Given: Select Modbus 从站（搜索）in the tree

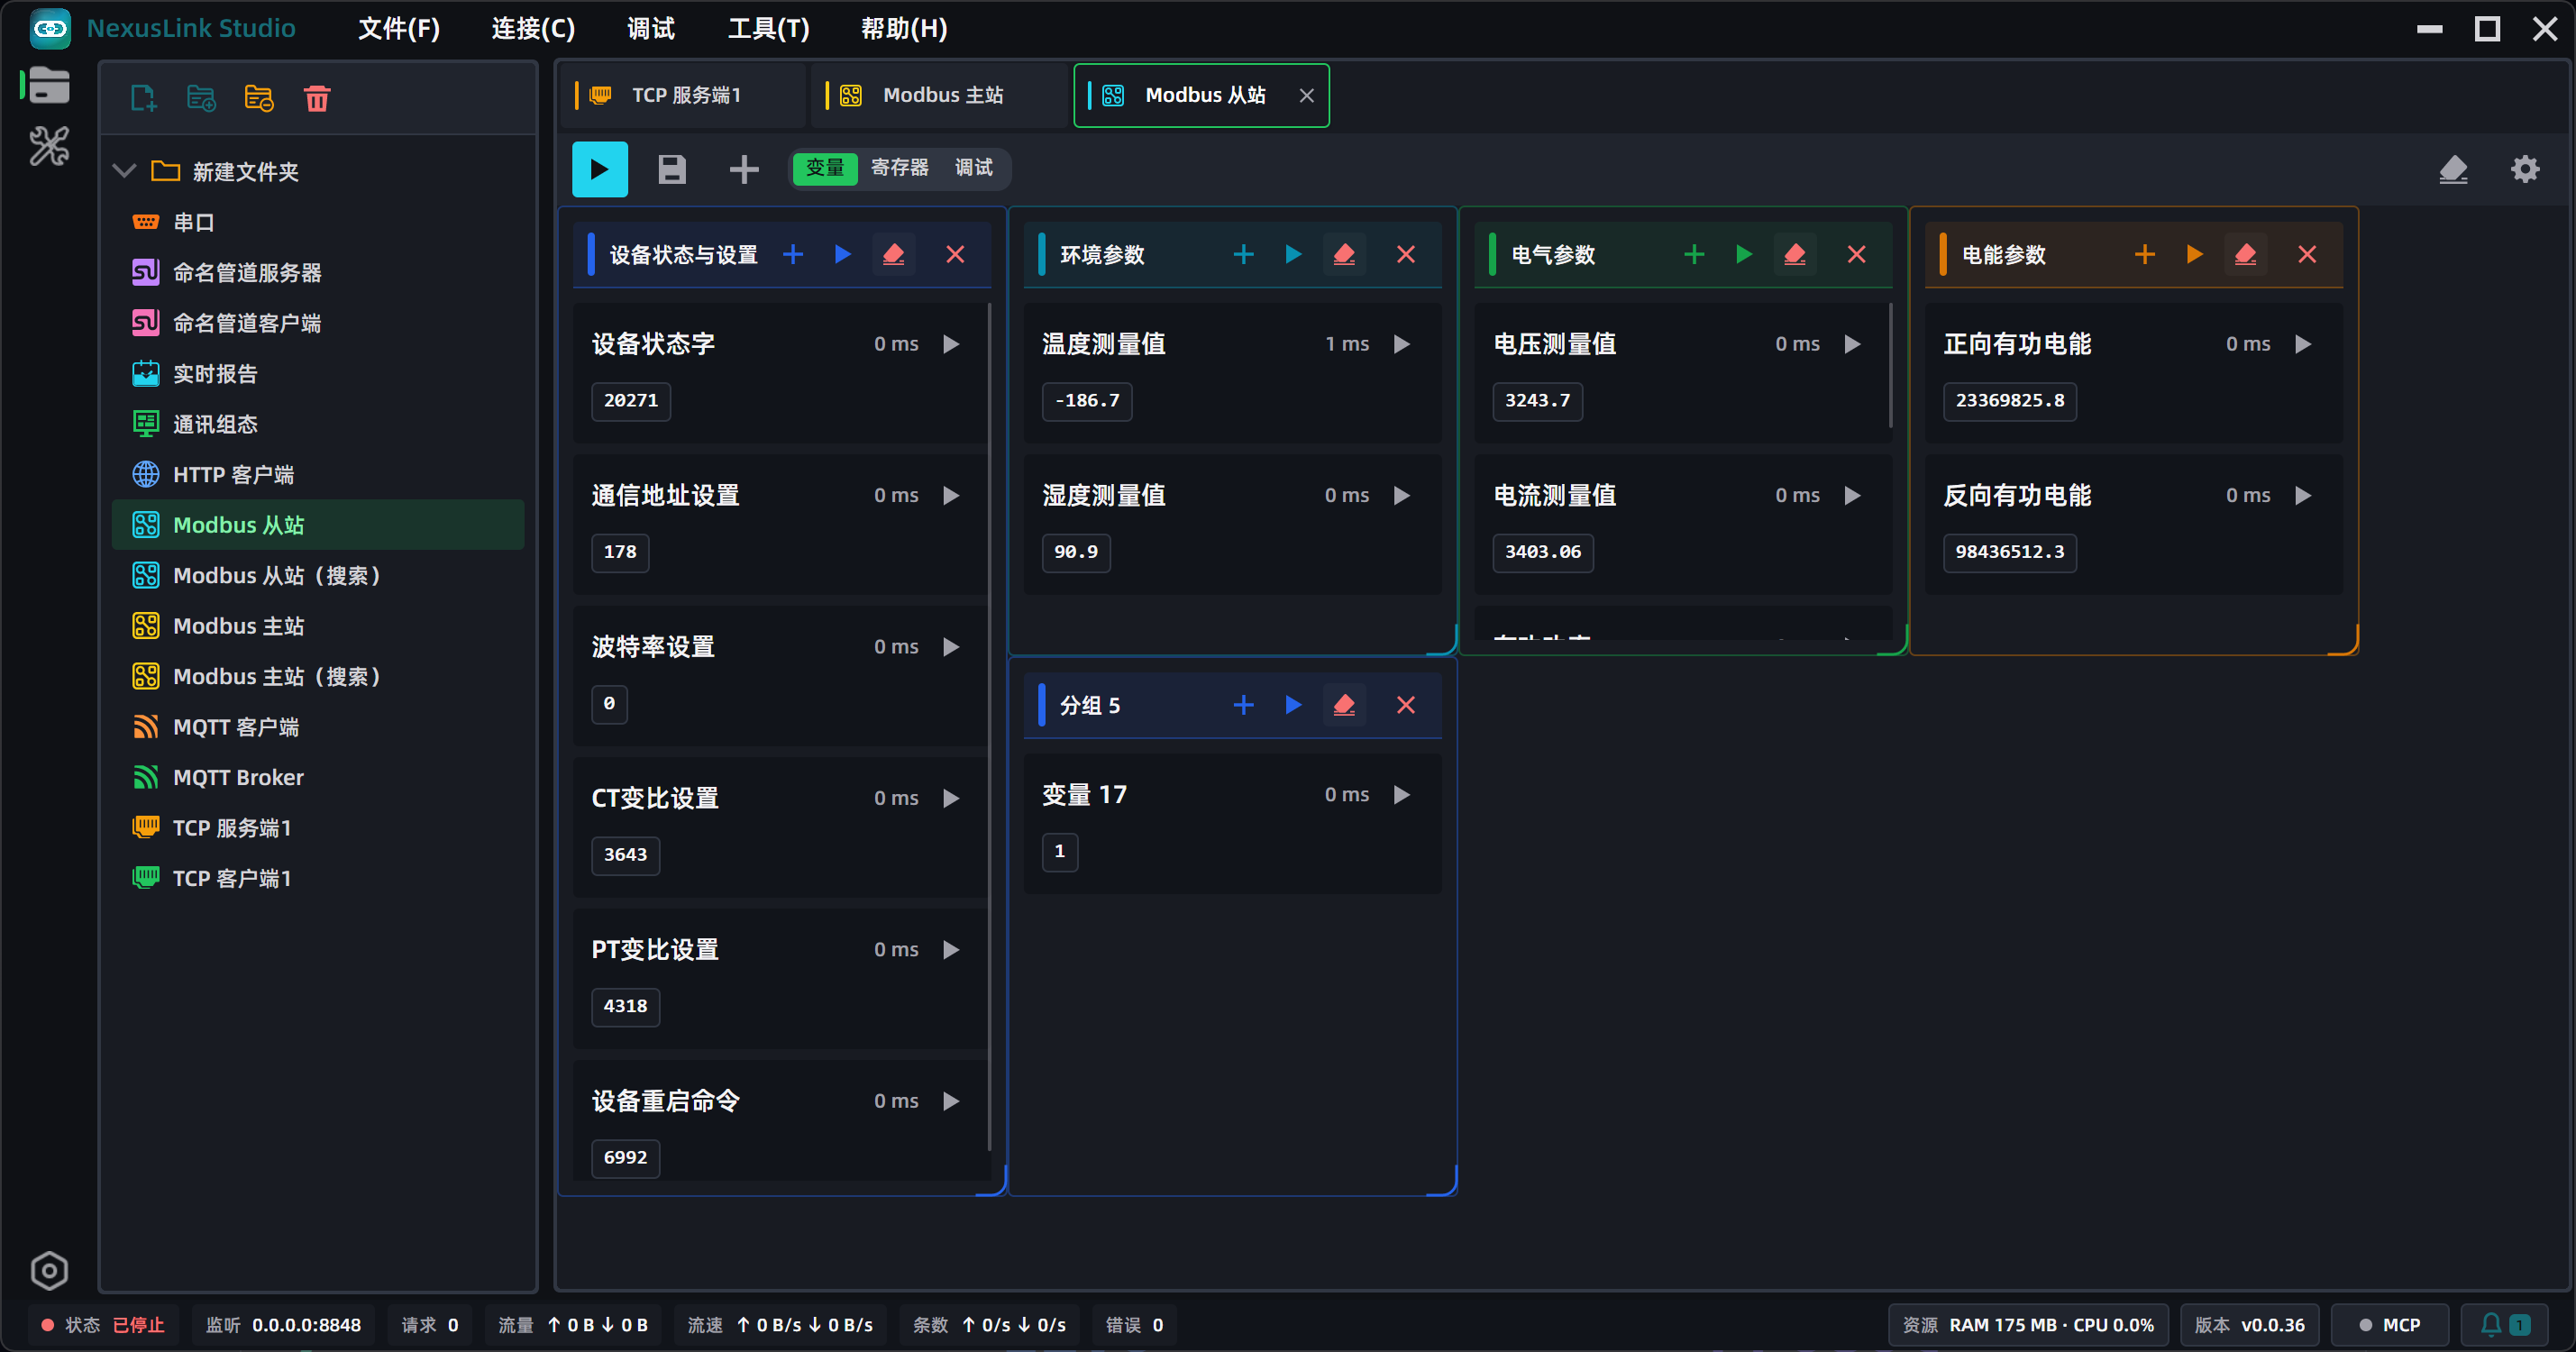Looking at the screenshot, I should click(x=318, y=575).
